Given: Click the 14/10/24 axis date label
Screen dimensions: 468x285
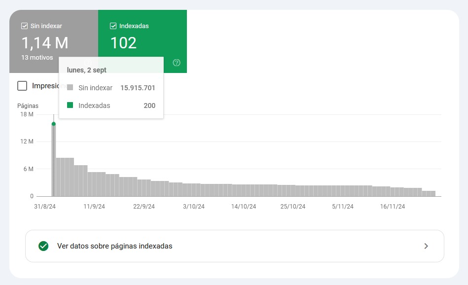Looking at the screenshot, I should [244, 207].
